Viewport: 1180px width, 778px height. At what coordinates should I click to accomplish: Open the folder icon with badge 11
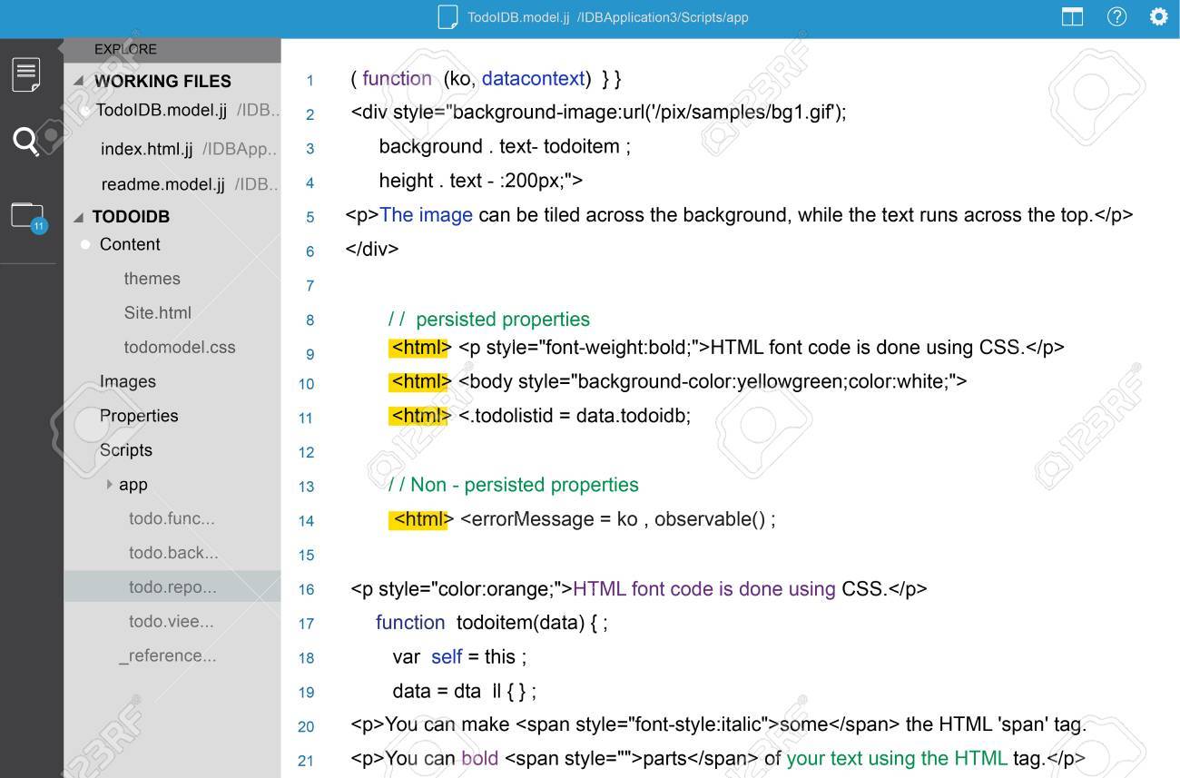tap(28, 217)
